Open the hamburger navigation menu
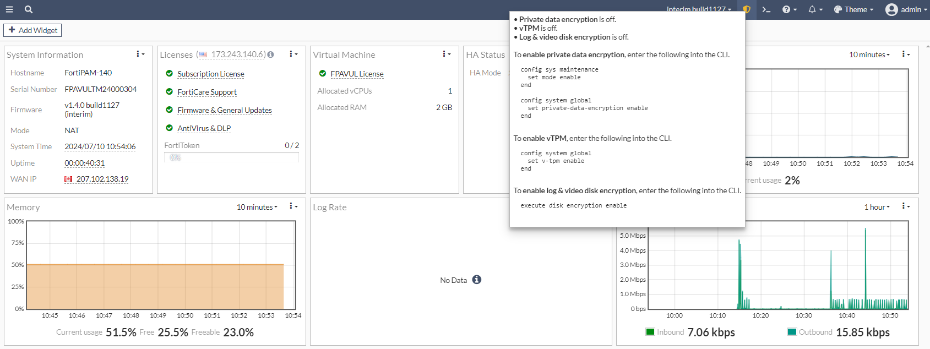Viewport: 930px width, 349px height. pyautogui.click(x=9, y=9)
